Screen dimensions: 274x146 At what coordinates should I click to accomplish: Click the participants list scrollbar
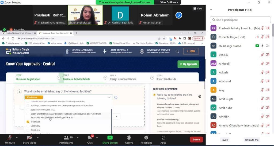click(x=273, y=30)
